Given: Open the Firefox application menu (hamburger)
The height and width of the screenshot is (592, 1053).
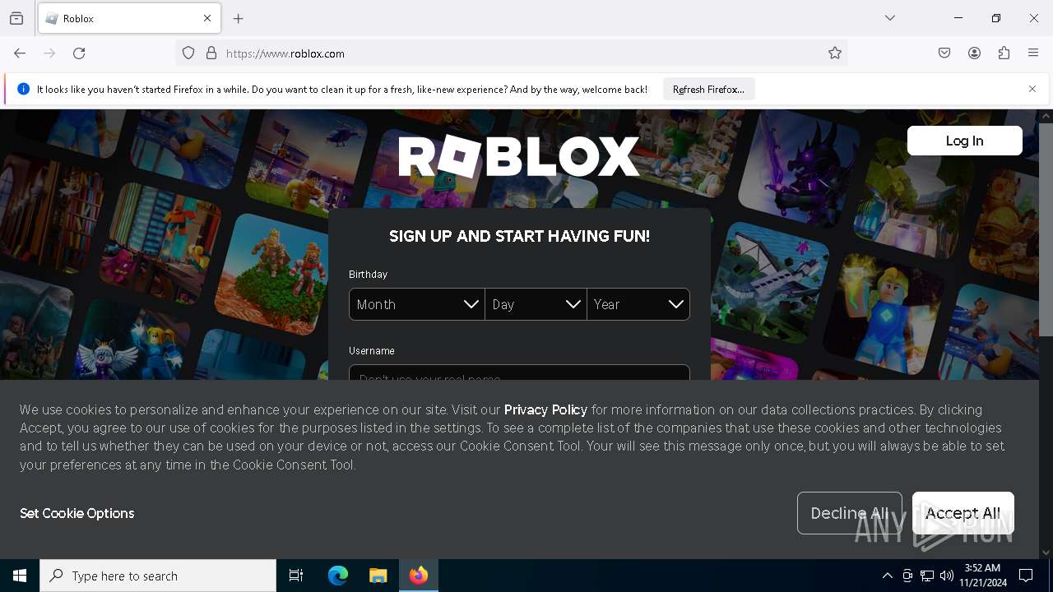Looking at the screenshot, I should click(x=1033, y=53).
